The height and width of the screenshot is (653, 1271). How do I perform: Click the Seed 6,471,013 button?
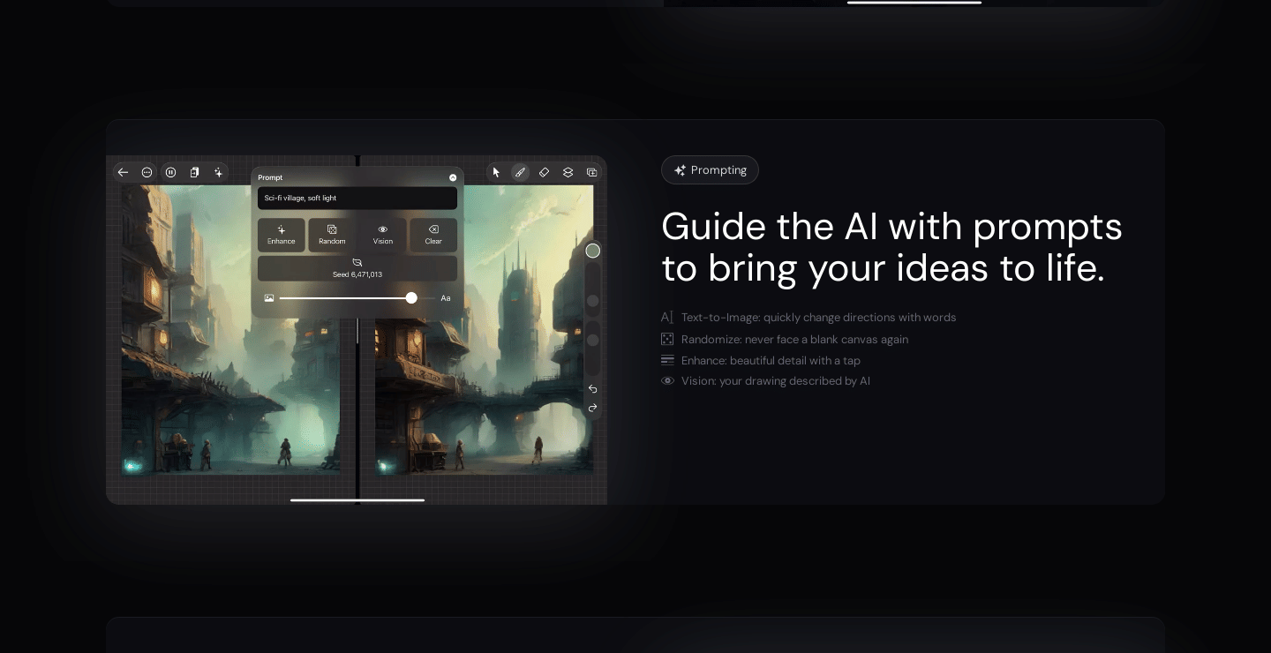[x=357, y=268]
